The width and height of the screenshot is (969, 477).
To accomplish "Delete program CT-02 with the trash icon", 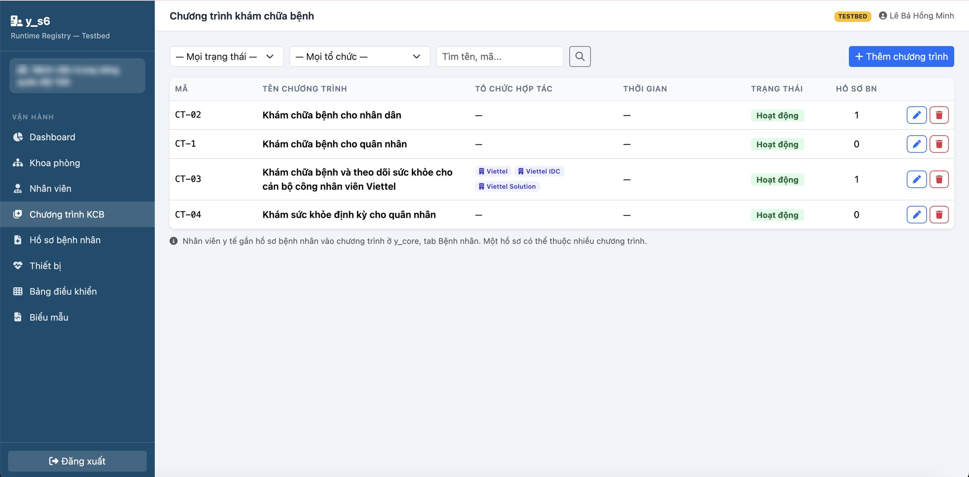I will click(x=939, y=115).
